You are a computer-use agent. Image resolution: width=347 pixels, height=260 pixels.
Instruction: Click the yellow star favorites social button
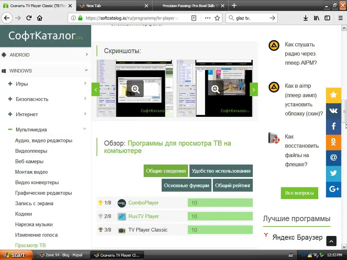coord(333,95)
